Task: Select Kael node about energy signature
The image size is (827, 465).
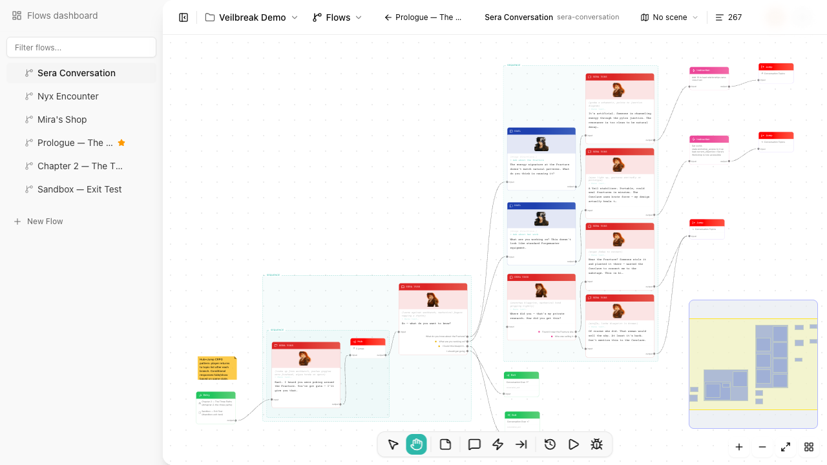Action: click(541, 158)
